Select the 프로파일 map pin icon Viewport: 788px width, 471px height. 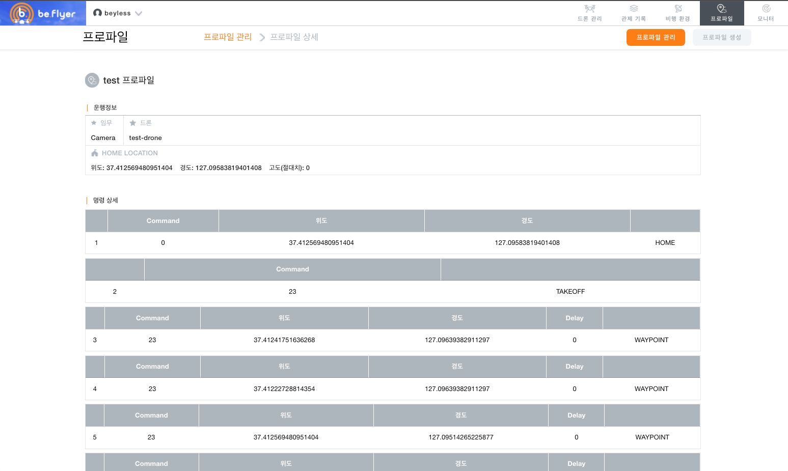coord(721,9)
